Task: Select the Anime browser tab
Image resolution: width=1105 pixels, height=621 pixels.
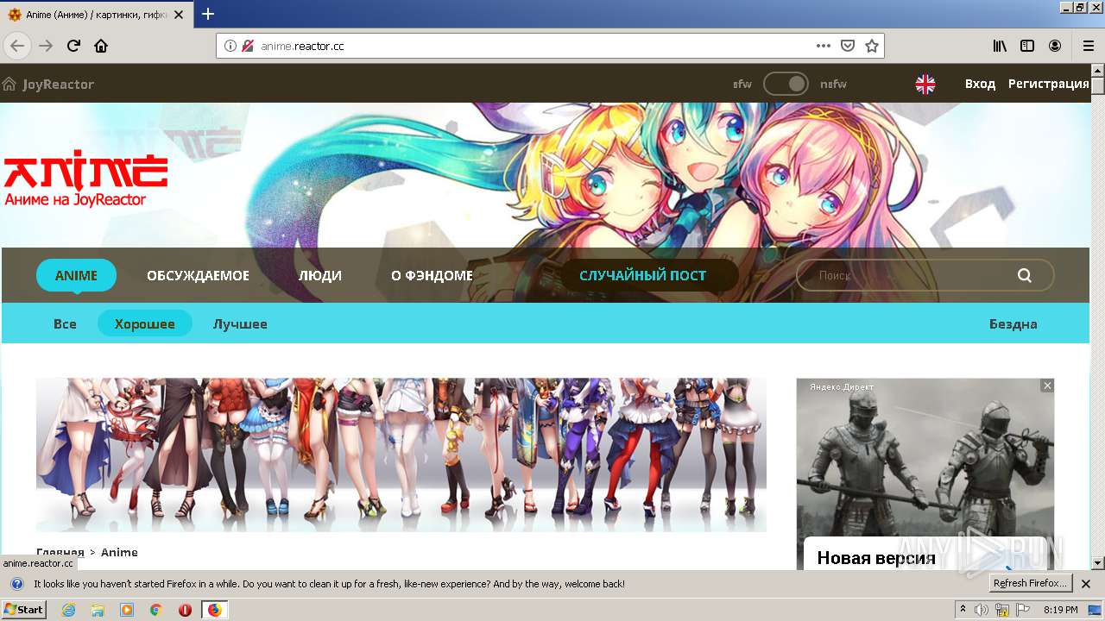Action: click(97, 15)
